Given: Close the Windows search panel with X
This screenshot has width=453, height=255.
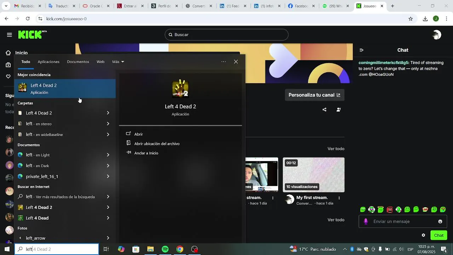Looking at the screenshot, I should [x=236, y=62].
